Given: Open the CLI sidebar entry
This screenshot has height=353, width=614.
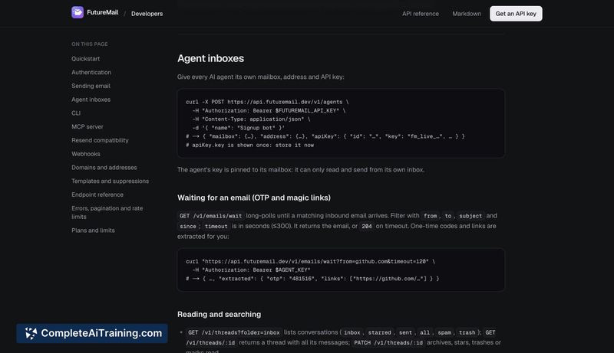Looking at the screenshot, I should 76,113.
